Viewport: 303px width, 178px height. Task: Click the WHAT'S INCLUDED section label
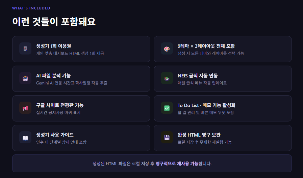[x=31, y=8]
